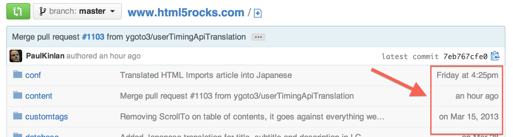Image resolution: width=513 pixels, height=137 pixels.
Task: Open the www.html5rocks.com repository link
Action: (186, 12)
